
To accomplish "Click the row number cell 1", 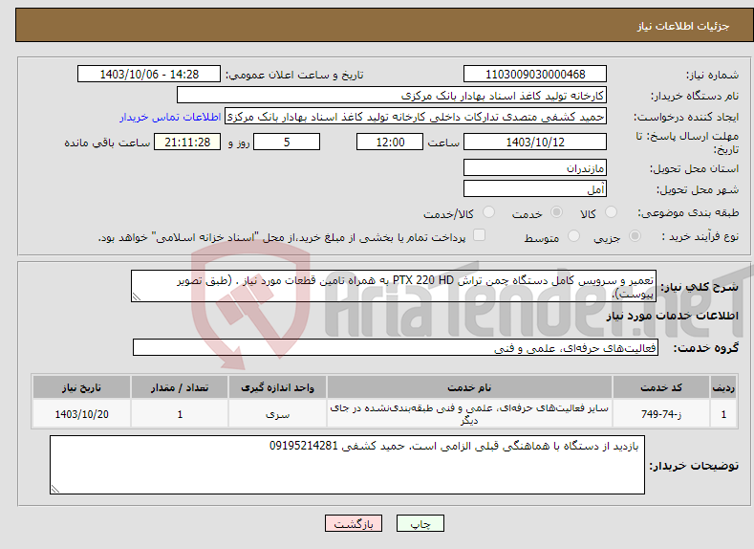I will pos(723,414).
